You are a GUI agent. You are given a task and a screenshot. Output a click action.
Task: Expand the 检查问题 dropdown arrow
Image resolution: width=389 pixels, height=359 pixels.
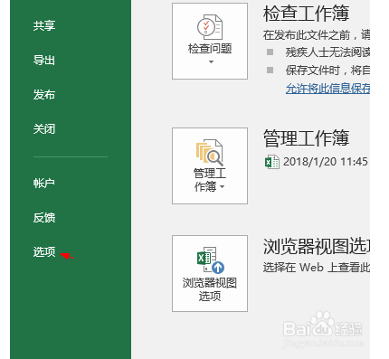pyautogui.click(x=211, y=61)
